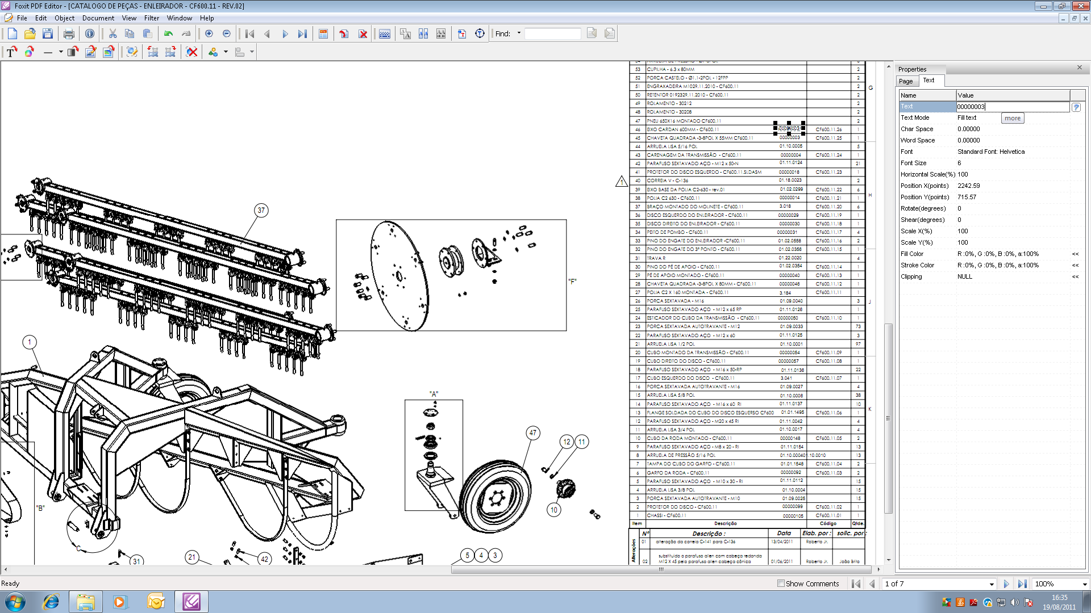Screen dimensions: 1091x613
Task: Delete page icon with red X
Action: pos(363,34)
